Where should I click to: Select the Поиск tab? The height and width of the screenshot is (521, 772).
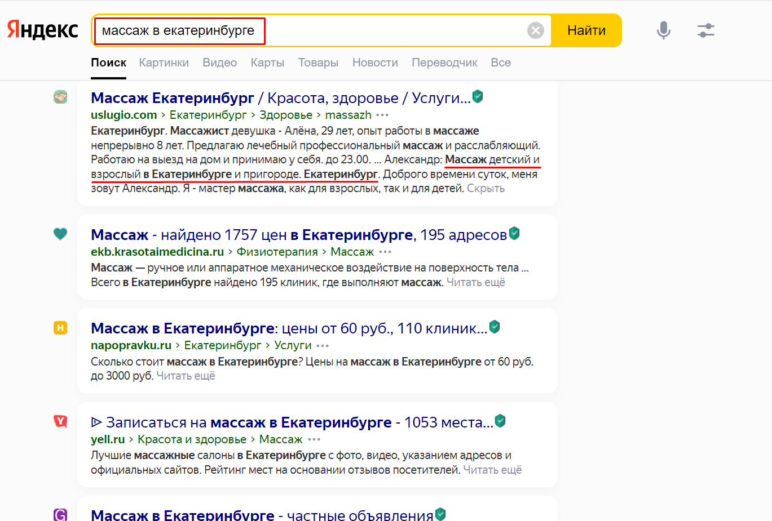pyautogui.click(x=109, y=63)
